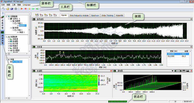Switch to the Order Tracking tab

tap(107, 16)
